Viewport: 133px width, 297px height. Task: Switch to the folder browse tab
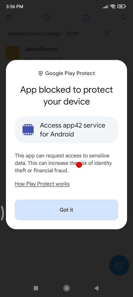(x=86, y=18)
